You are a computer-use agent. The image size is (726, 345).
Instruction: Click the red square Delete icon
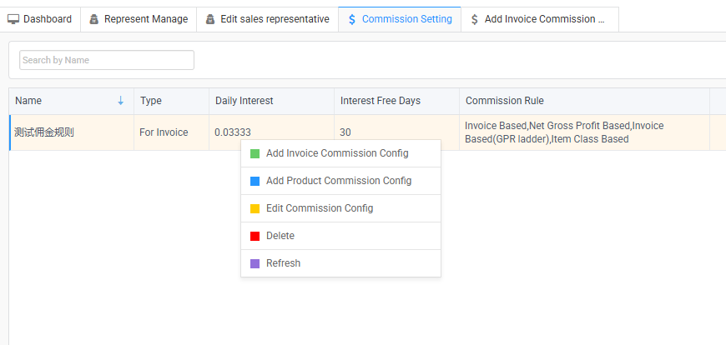point(255,236)
